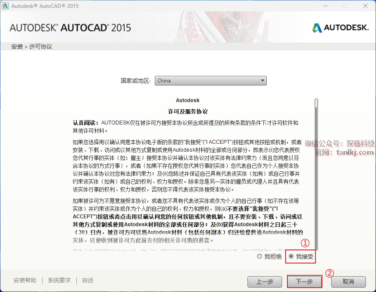The width and height of the screenshot is (376, 292).
Task: Open the 自述 readme link
Action: point(88,280)
